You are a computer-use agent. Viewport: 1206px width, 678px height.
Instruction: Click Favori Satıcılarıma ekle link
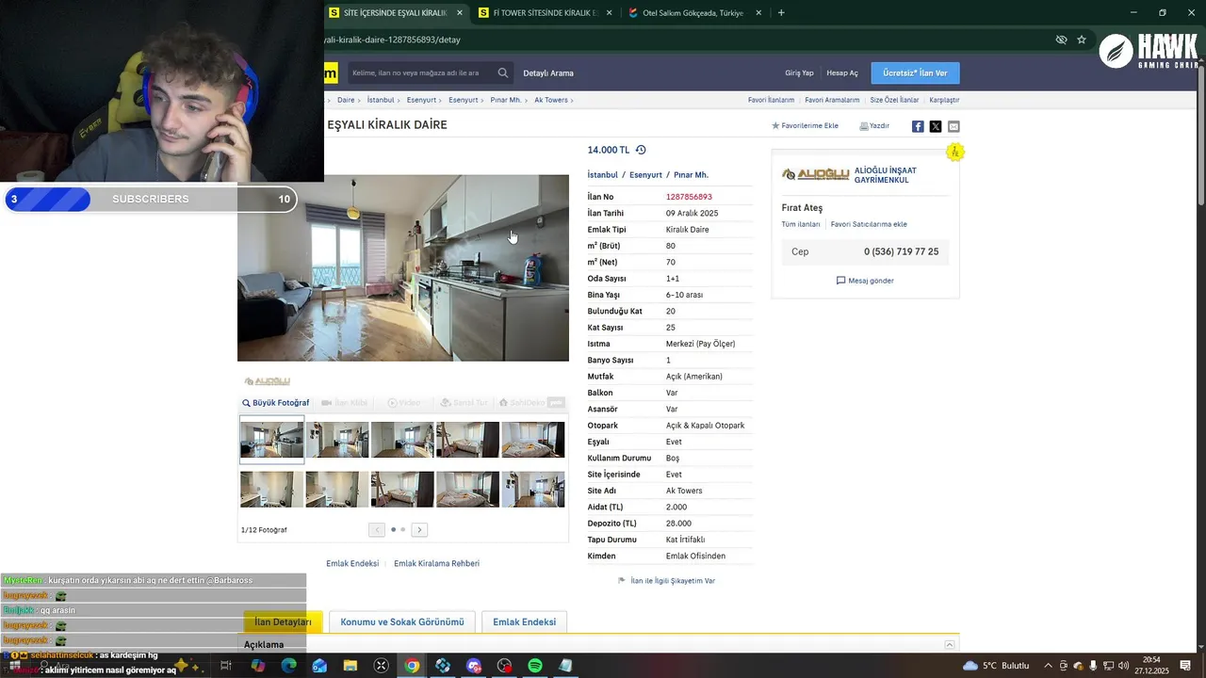869,224
